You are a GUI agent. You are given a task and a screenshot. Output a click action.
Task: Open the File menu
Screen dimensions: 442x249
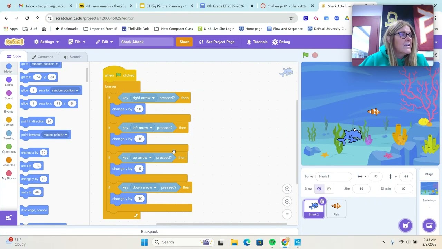point(77,42)
